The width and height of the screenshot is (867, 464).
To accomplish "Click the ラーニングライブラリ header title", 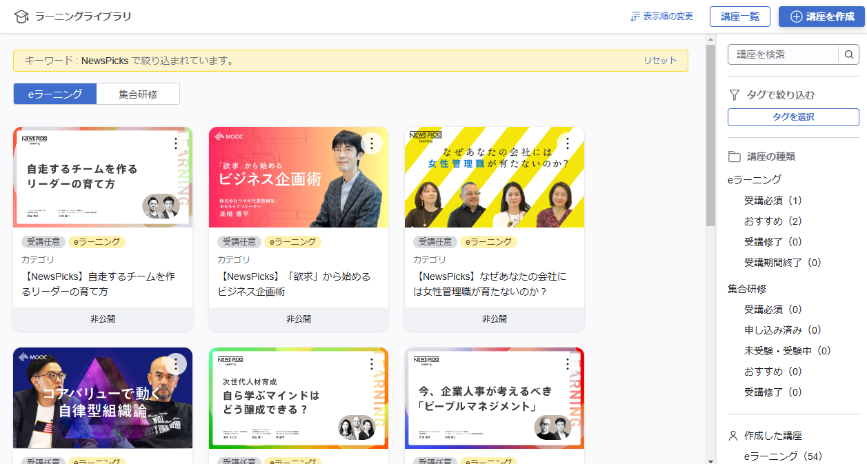I will (83, 17).
